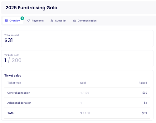Select the Tickets sold card
This screenshot has width=156, height=123.
[x=77, y=59]
